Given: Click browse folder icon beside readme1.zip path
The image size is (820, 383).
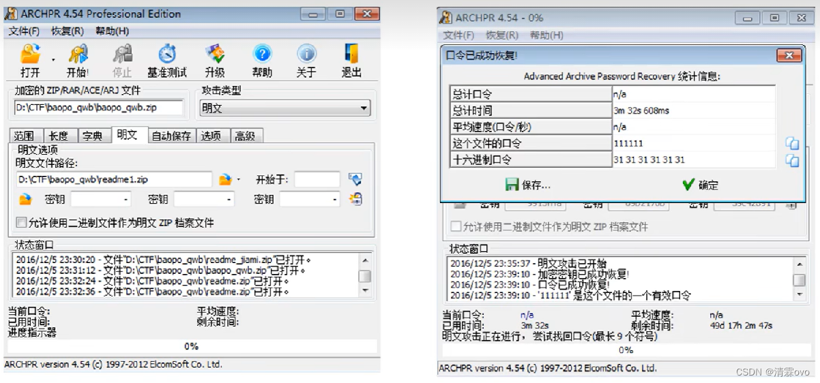Looking at the screenshot, I should pos(225,180).
